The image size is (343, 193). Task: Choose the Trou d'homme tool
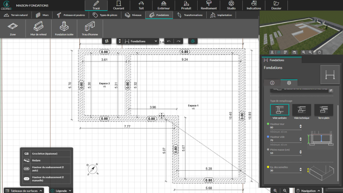[x=90, y=28]
